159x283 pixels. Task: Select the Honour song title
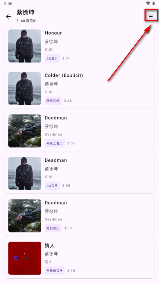(53, 33)
